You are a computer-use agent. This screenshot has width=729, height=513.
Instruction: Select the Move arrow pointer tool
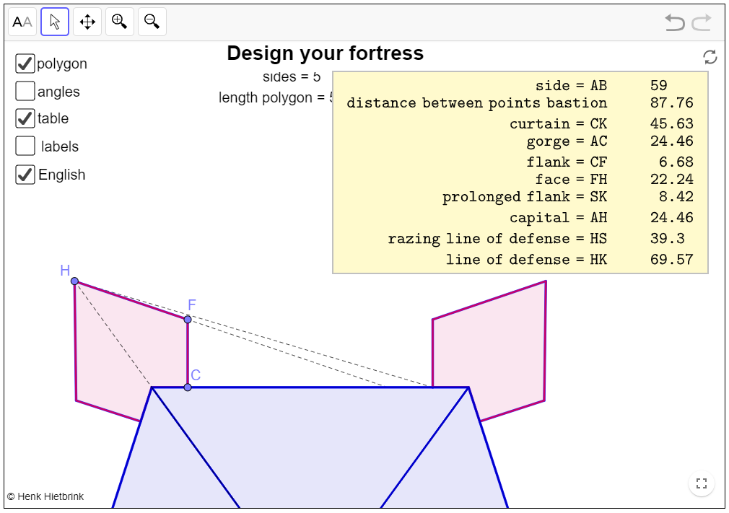(x=55, y=22)
